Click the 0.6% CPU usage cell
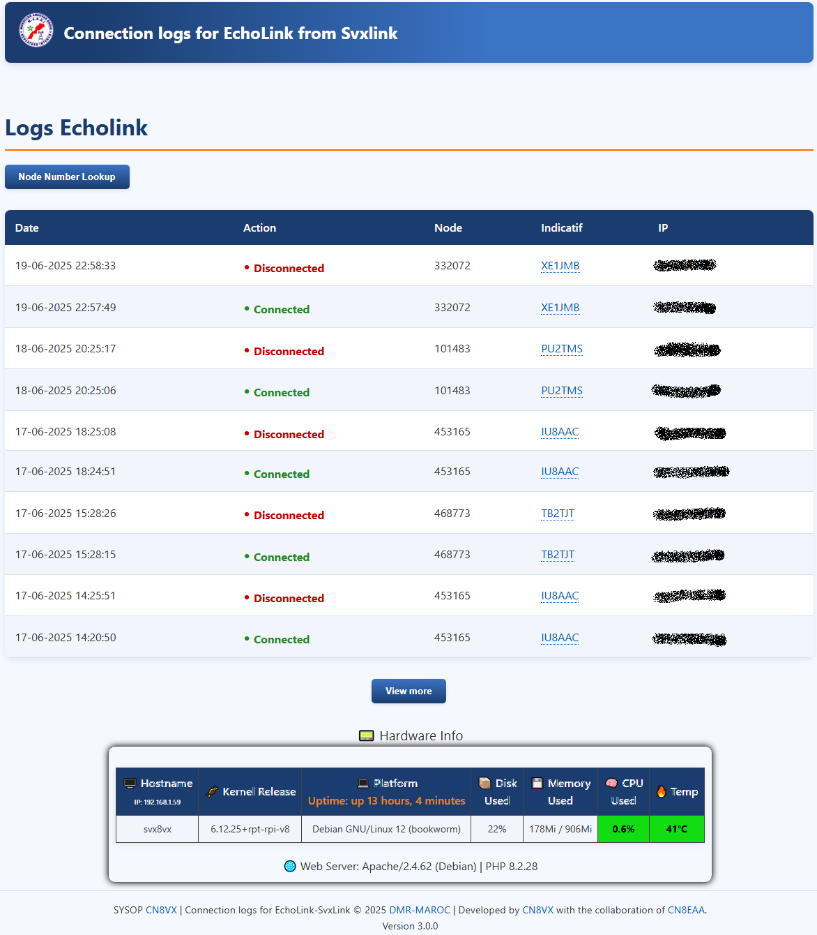Image resolution: width=817 pixels, height=935 pixels. [623, 829]
